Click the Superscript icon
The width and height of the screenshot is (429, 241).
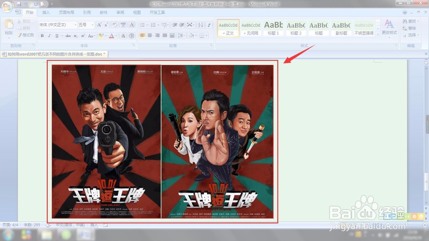click(83, 36)
